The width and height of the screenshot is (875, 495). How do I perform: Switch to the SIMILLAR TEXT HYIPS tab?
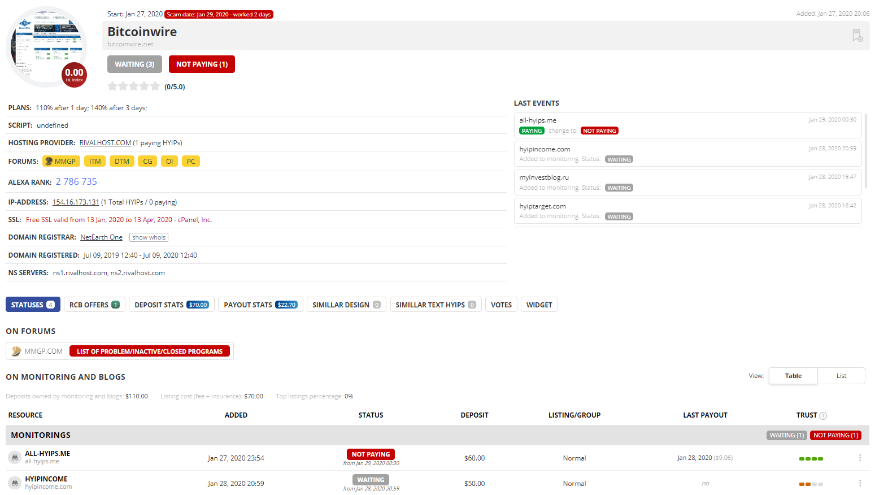point(436,305)
